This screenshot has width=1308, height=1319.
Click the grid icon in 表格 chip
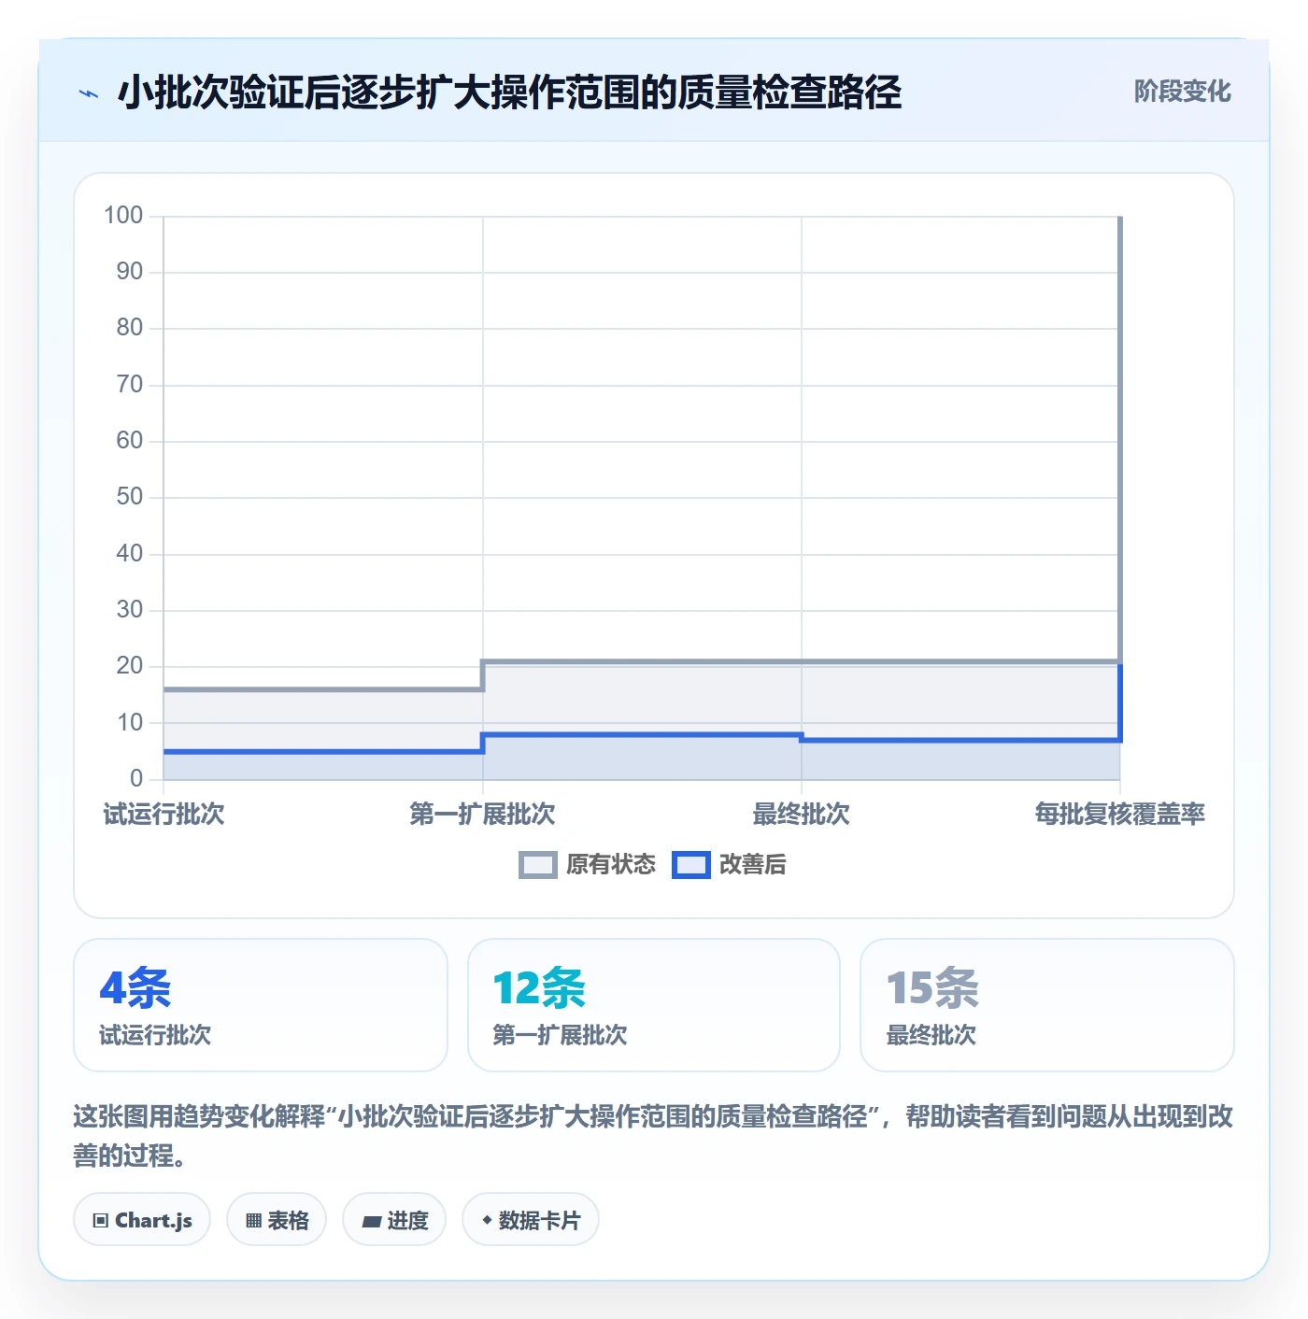click(253, 1220)
